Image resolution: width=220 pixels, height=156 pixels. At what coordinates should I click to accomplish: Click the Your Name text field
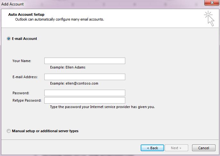pyautogui.click(x=85, y=61)
